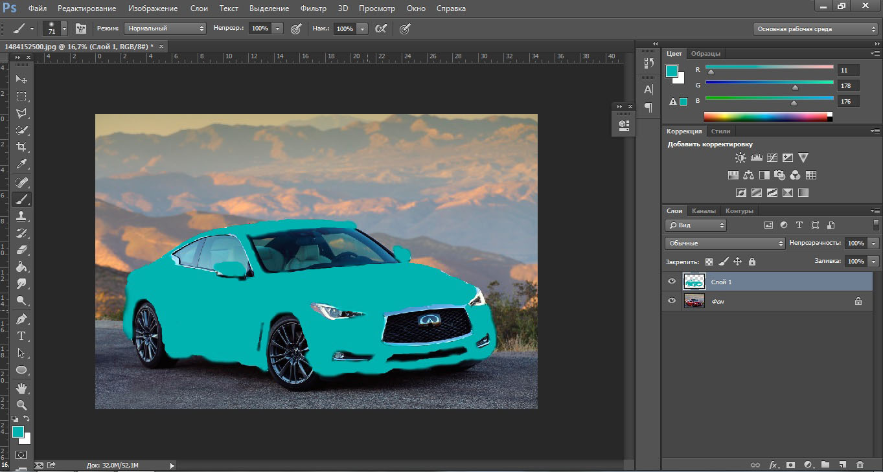The image size is (883, 472).
Task: Toggle lock position
Action: (x=737, y=262)
